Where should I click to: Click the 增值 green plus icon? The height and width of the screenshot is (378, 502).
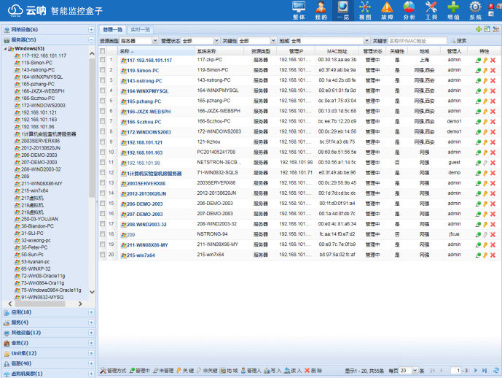pyautogui.click(x=453, y=10)
